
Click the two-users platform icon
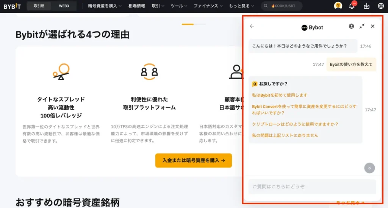(x=149, y=71)
